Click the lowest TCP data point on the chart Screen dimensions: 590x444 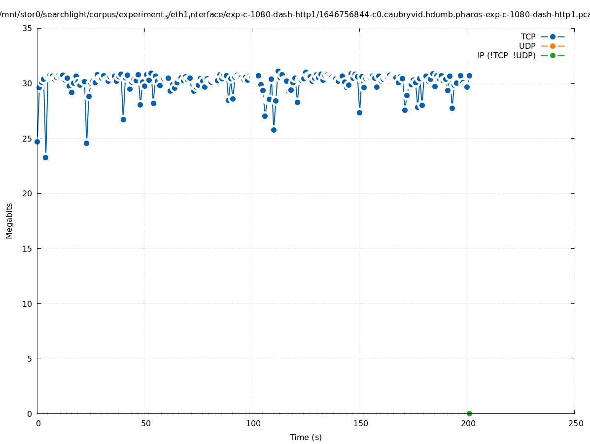tap(45, 157)
